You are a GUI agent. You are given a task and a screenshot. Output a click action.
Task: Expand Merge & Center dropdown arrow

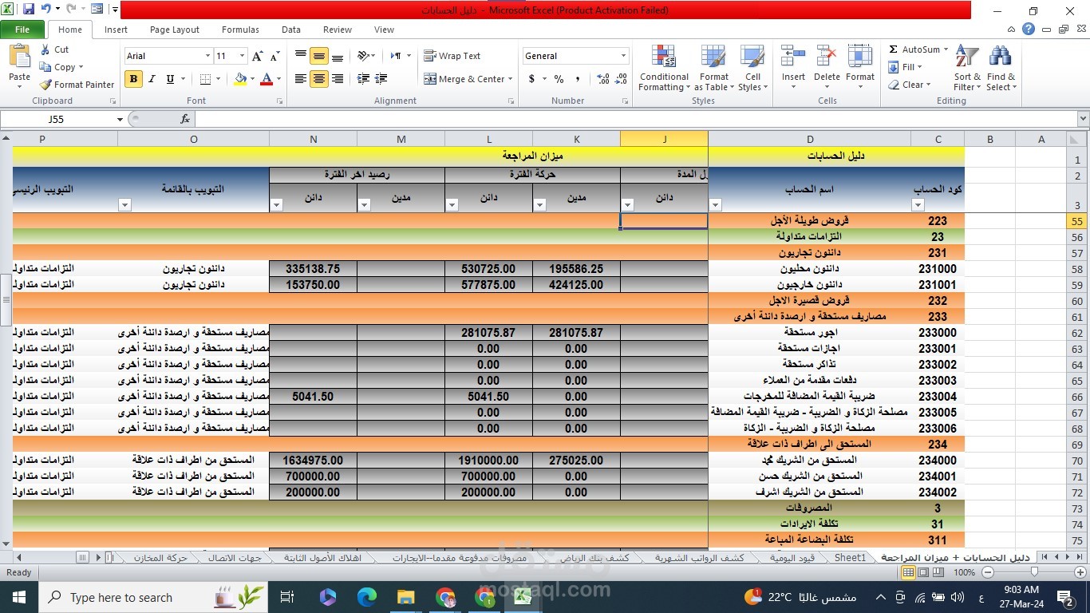click(511, 79)
